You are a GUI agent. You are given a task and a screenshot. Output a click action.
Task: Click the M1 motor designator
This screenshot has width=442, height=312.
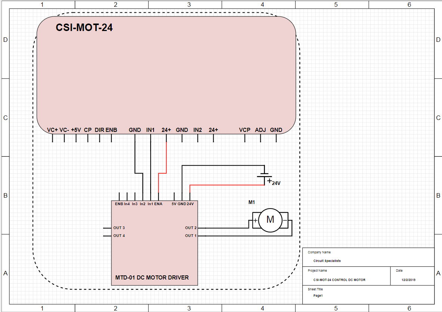(x=252, y=203)
